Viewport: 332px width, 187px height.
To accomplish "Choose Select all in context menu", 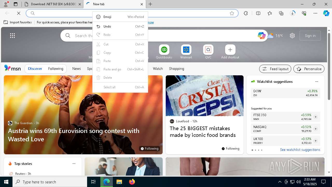I will pyautogui.click(x=120, y=87).
